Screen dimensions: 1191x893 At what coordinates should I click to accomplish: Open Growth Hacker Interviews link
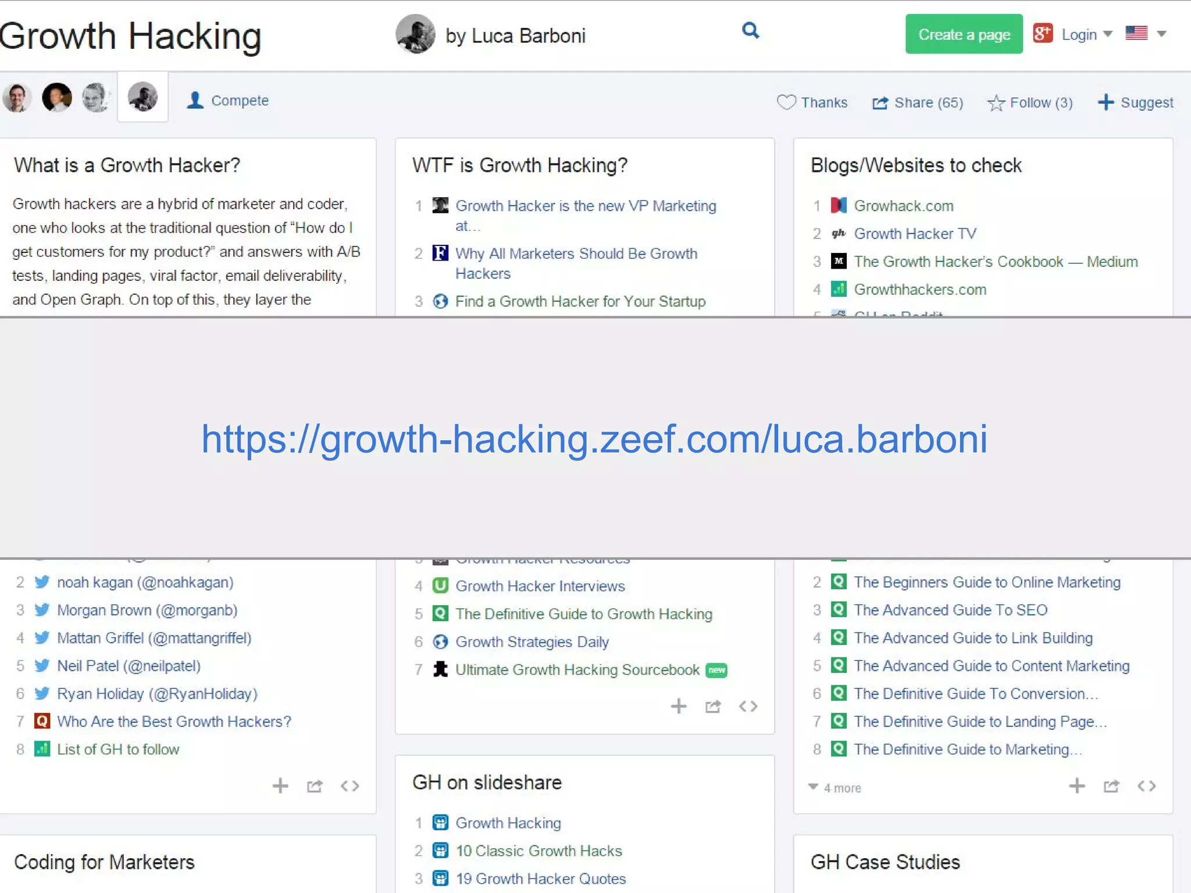click(540, 586)
